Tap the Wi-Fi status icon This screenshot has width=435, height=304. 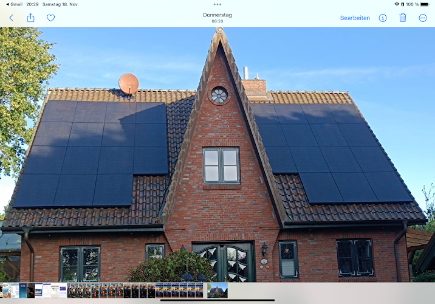tap(397, 4)
